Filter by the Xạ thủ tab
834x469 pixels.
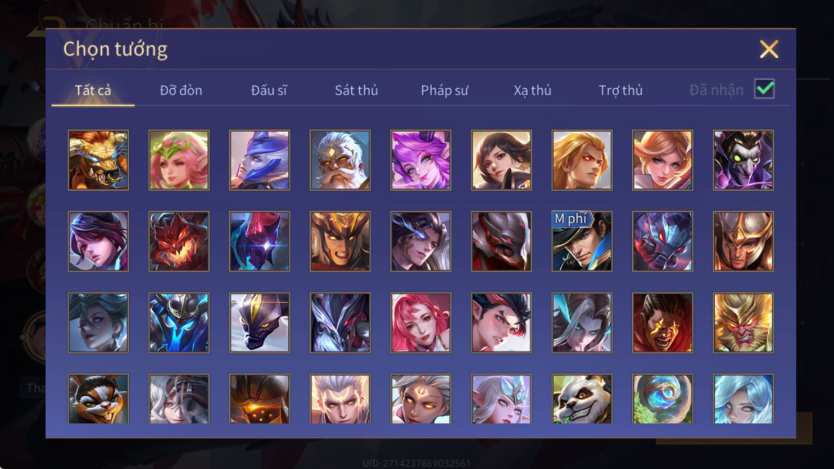tap(532, 90)
